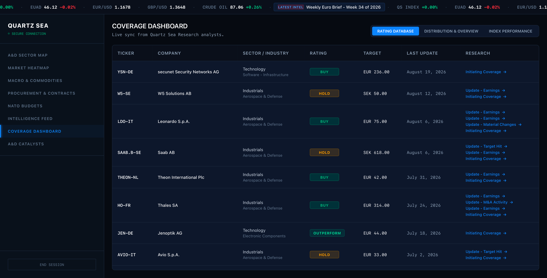Open Saab Update - Earnings report

(485, 152)
